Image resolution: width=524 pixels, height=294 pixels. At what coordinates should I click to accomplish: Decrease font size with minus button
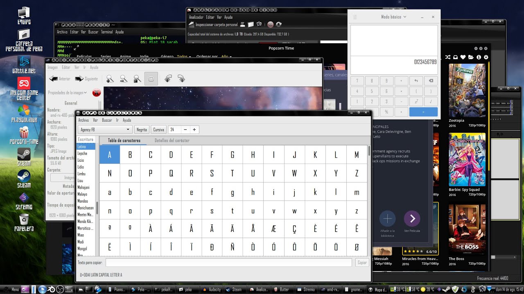coord(185,129)
